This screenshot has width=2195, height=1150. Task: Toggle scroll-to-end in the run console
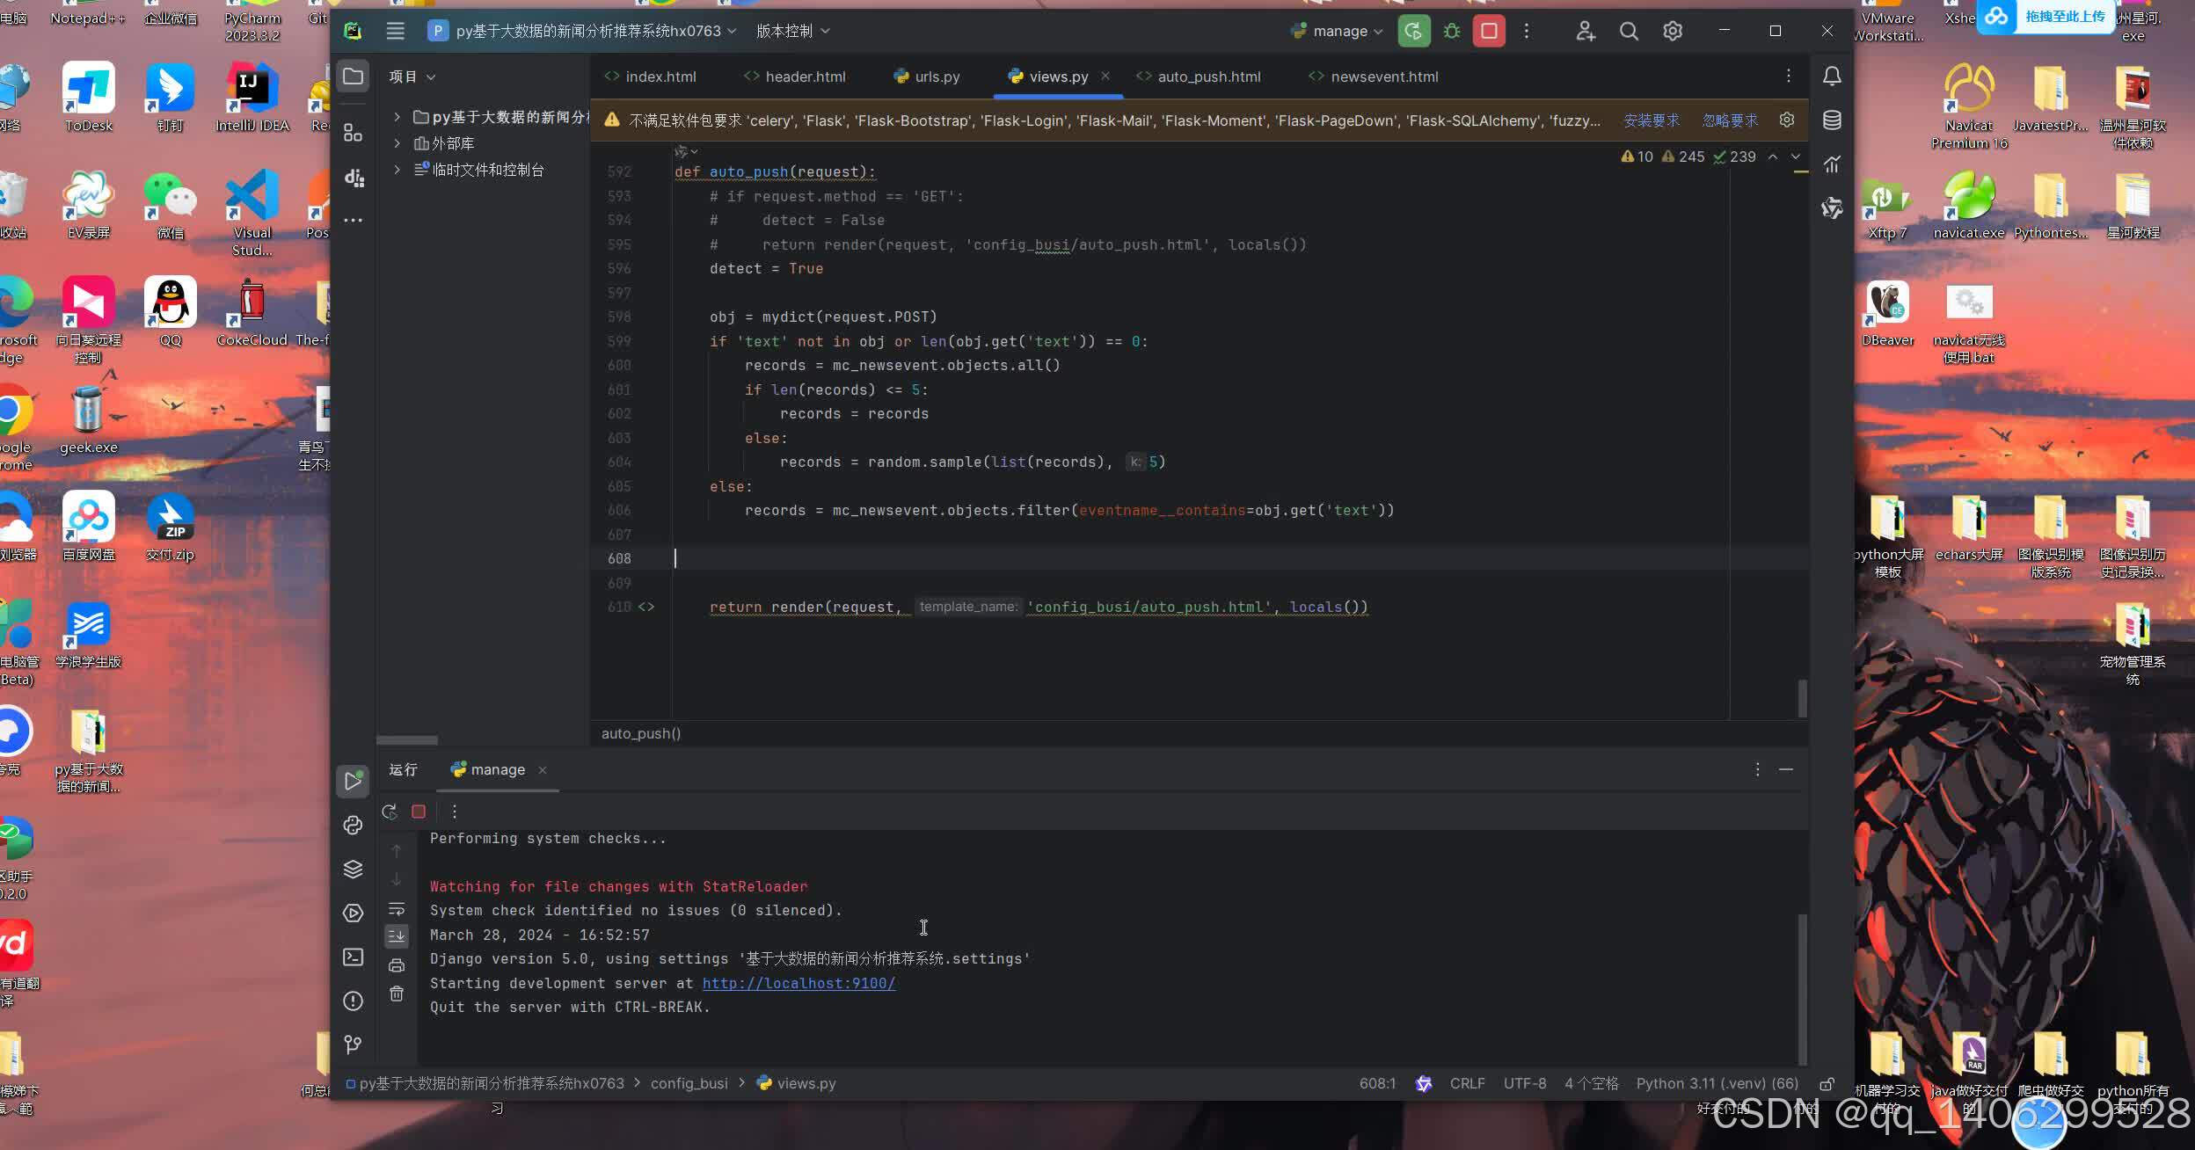pyautogui.click(x=397, y=935)
